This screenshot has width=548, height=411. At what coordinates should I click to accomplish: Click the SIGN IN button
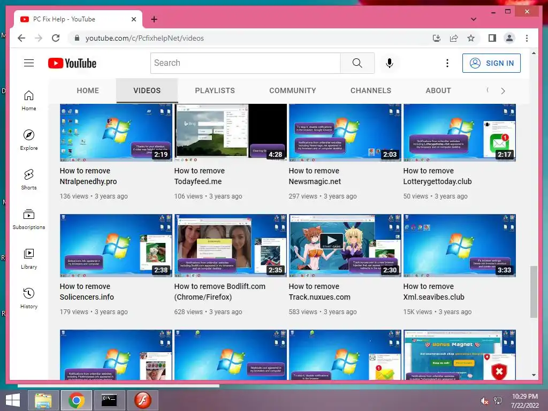pos(491,63)
